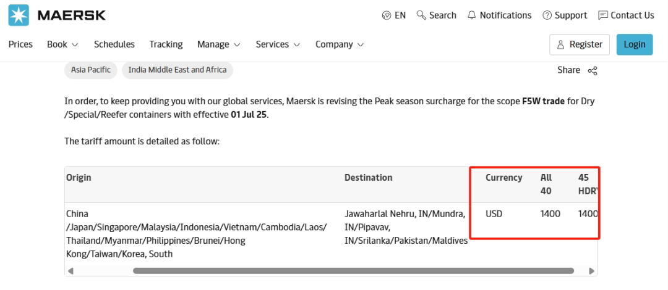
Task: Click the scrollbar right arrow
Action: pyautogui.click(x=592, y=270)
